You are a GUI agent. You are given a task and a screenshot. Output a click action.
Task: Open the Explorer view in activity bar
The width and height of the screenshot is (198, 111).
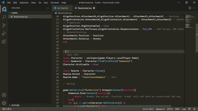pos(4,9)
